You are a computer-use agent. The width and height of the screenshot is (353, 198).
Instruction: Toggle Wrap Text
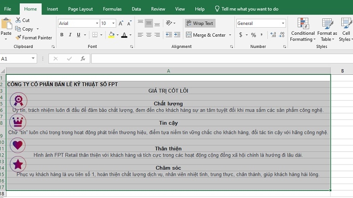tap(200, 23)
